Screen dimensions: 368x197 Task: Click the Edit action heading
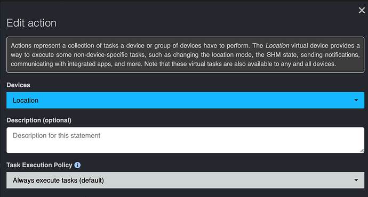tap(31, 23)
